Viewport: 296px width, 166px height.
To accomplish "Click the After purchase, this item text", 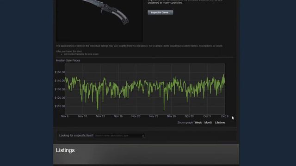I will [x=69, y=51].
